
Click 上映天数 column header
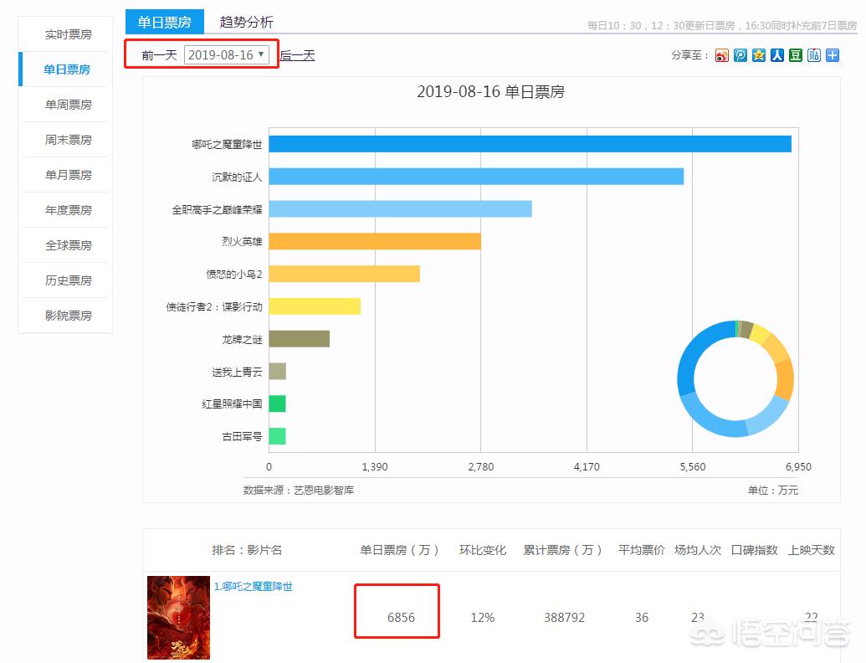[812, 550]
